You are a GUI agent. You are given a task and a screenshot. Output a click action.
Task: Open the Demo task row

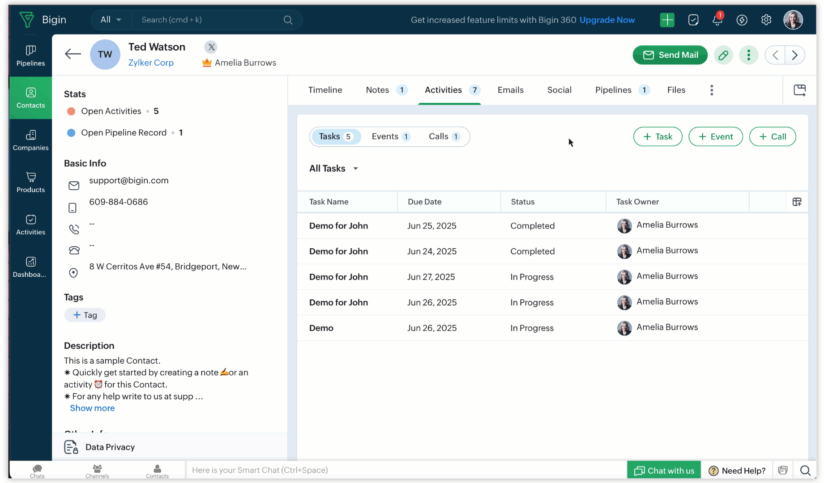(552, 328)
